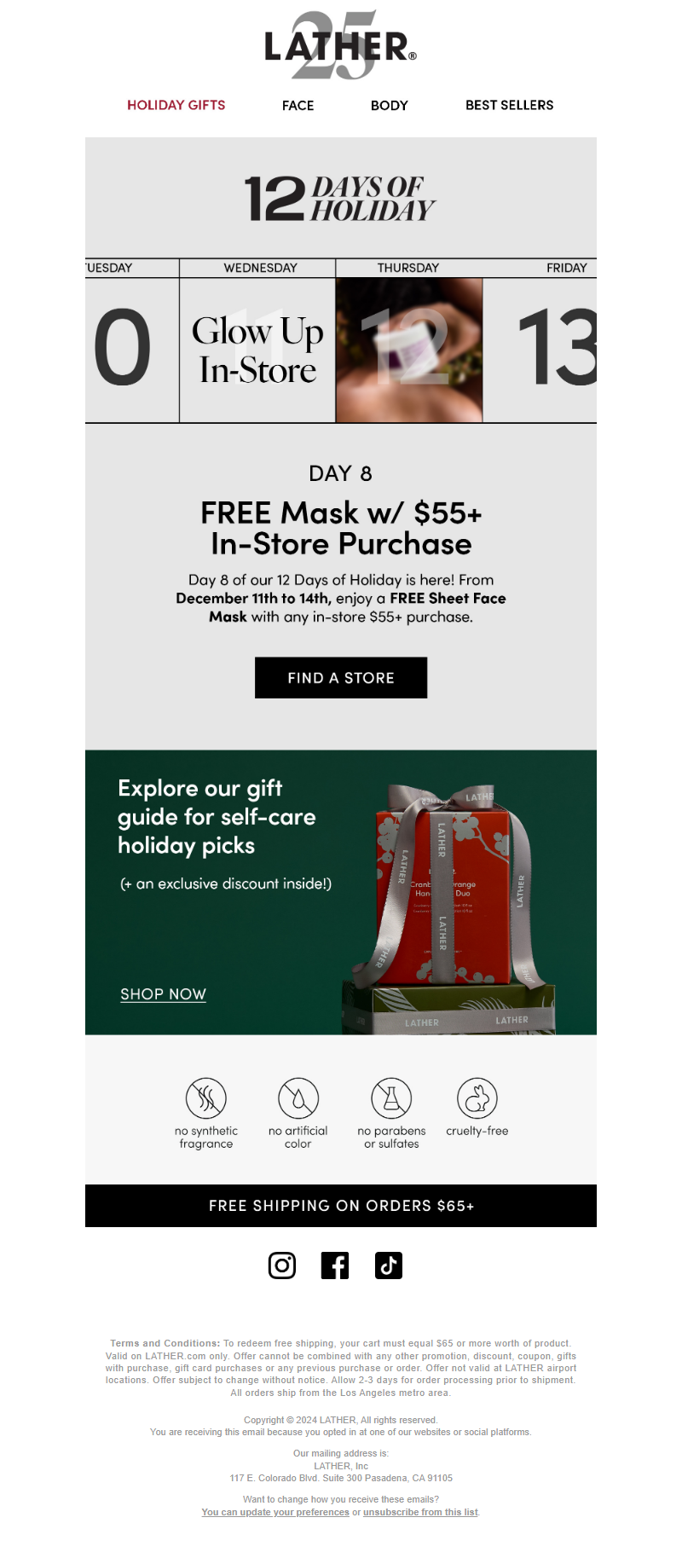Viewport: 682px width, 1558px height.
Task: Click the Find a Store button
Action: 341,678
